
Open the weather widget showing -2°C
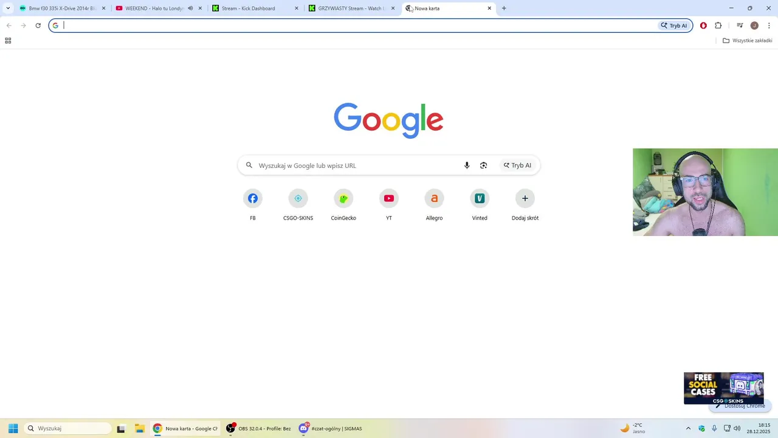tap(633, 428)
